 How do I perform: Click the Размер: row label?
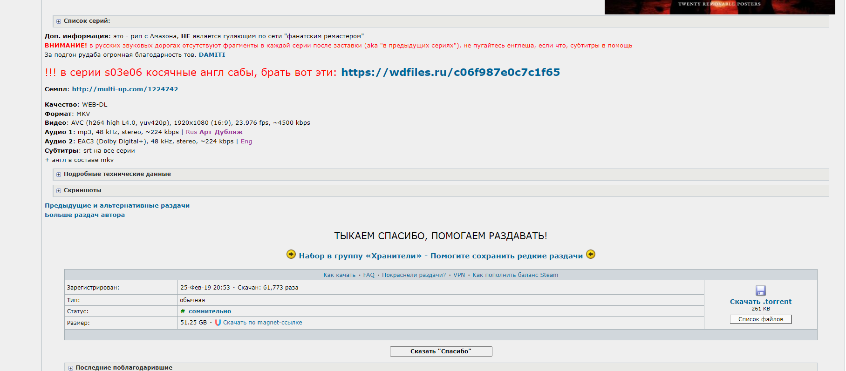tap(78, 323)
